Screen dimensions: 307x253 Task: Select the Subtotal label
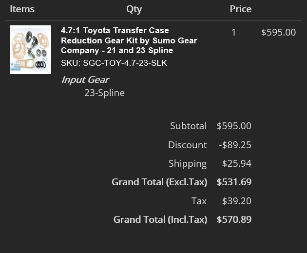pos(189,126)
